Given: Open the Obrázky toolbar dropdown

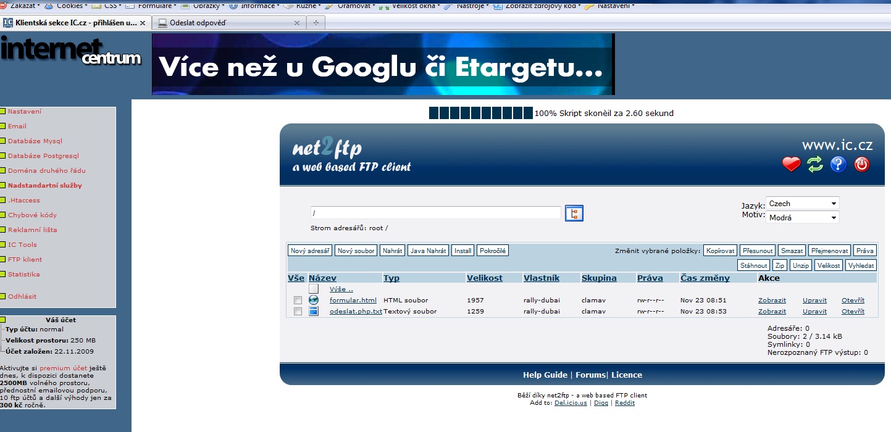Looking at the screenshot, I should pos(202,6).
